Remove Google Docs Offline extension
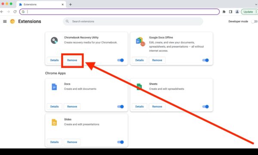This screenshot has width=258, height=155. [x=157, y=60]
